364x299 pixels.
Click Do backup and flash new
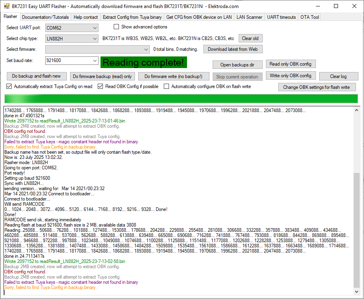pyautogui.click(x=36, y=76)
